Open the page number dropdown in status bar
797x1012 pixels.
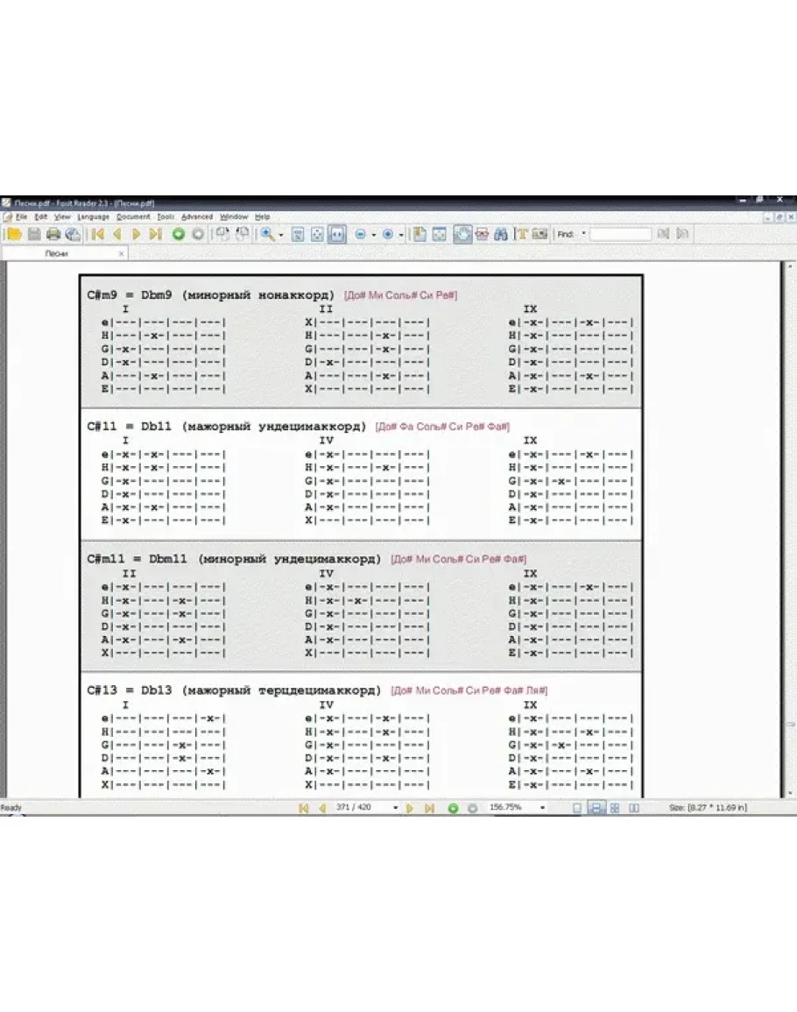[x=395, y=808]
